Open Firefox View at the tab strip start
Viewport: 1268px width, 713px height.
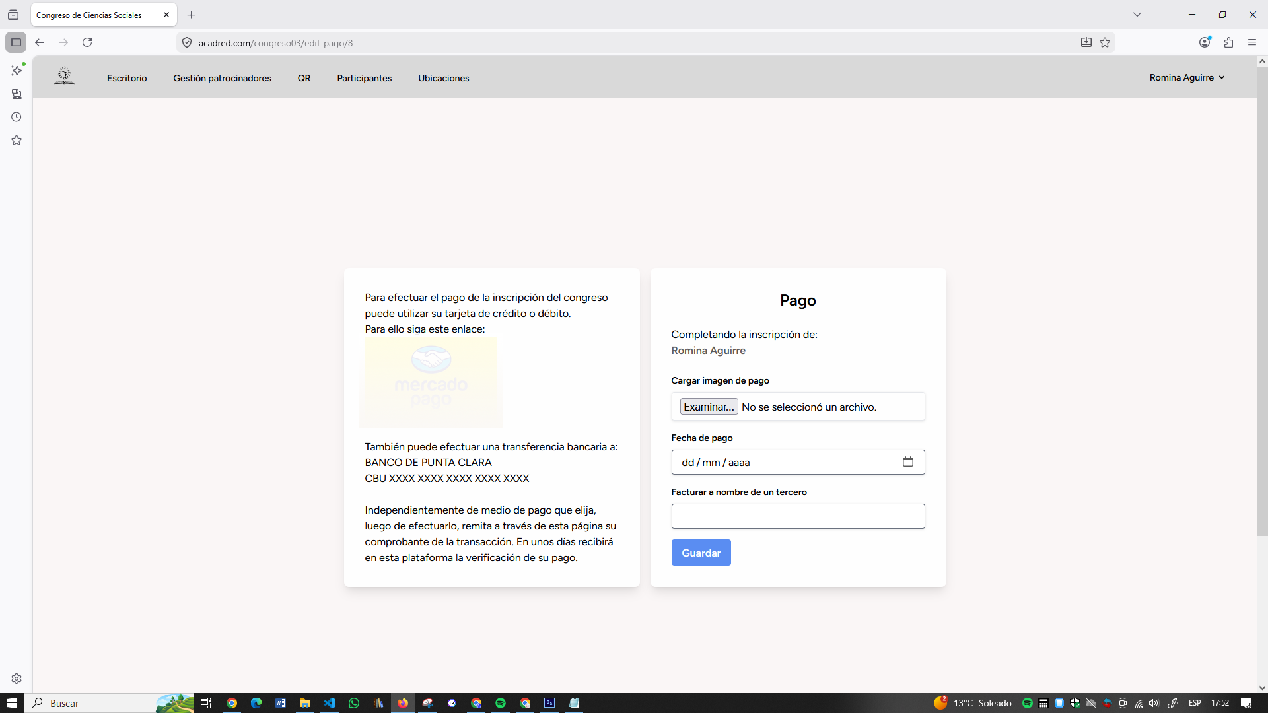(13, 15)
